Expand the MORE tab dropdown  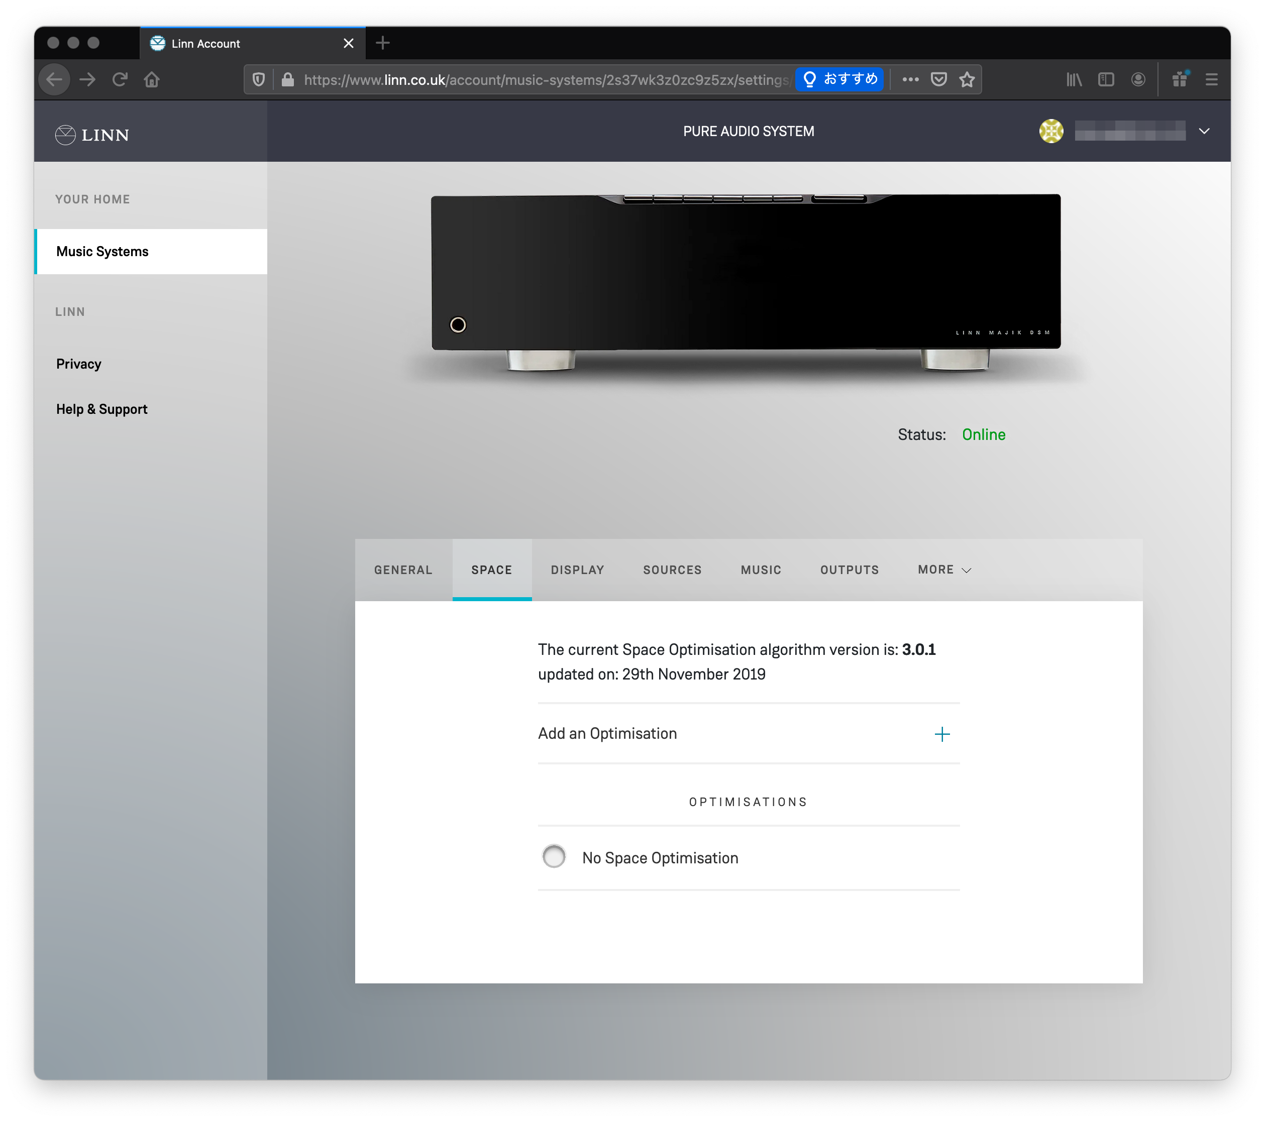944,570
